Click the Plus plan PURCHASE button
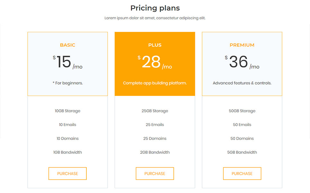Viewport: 310px width, 193px height. (155, 174)
